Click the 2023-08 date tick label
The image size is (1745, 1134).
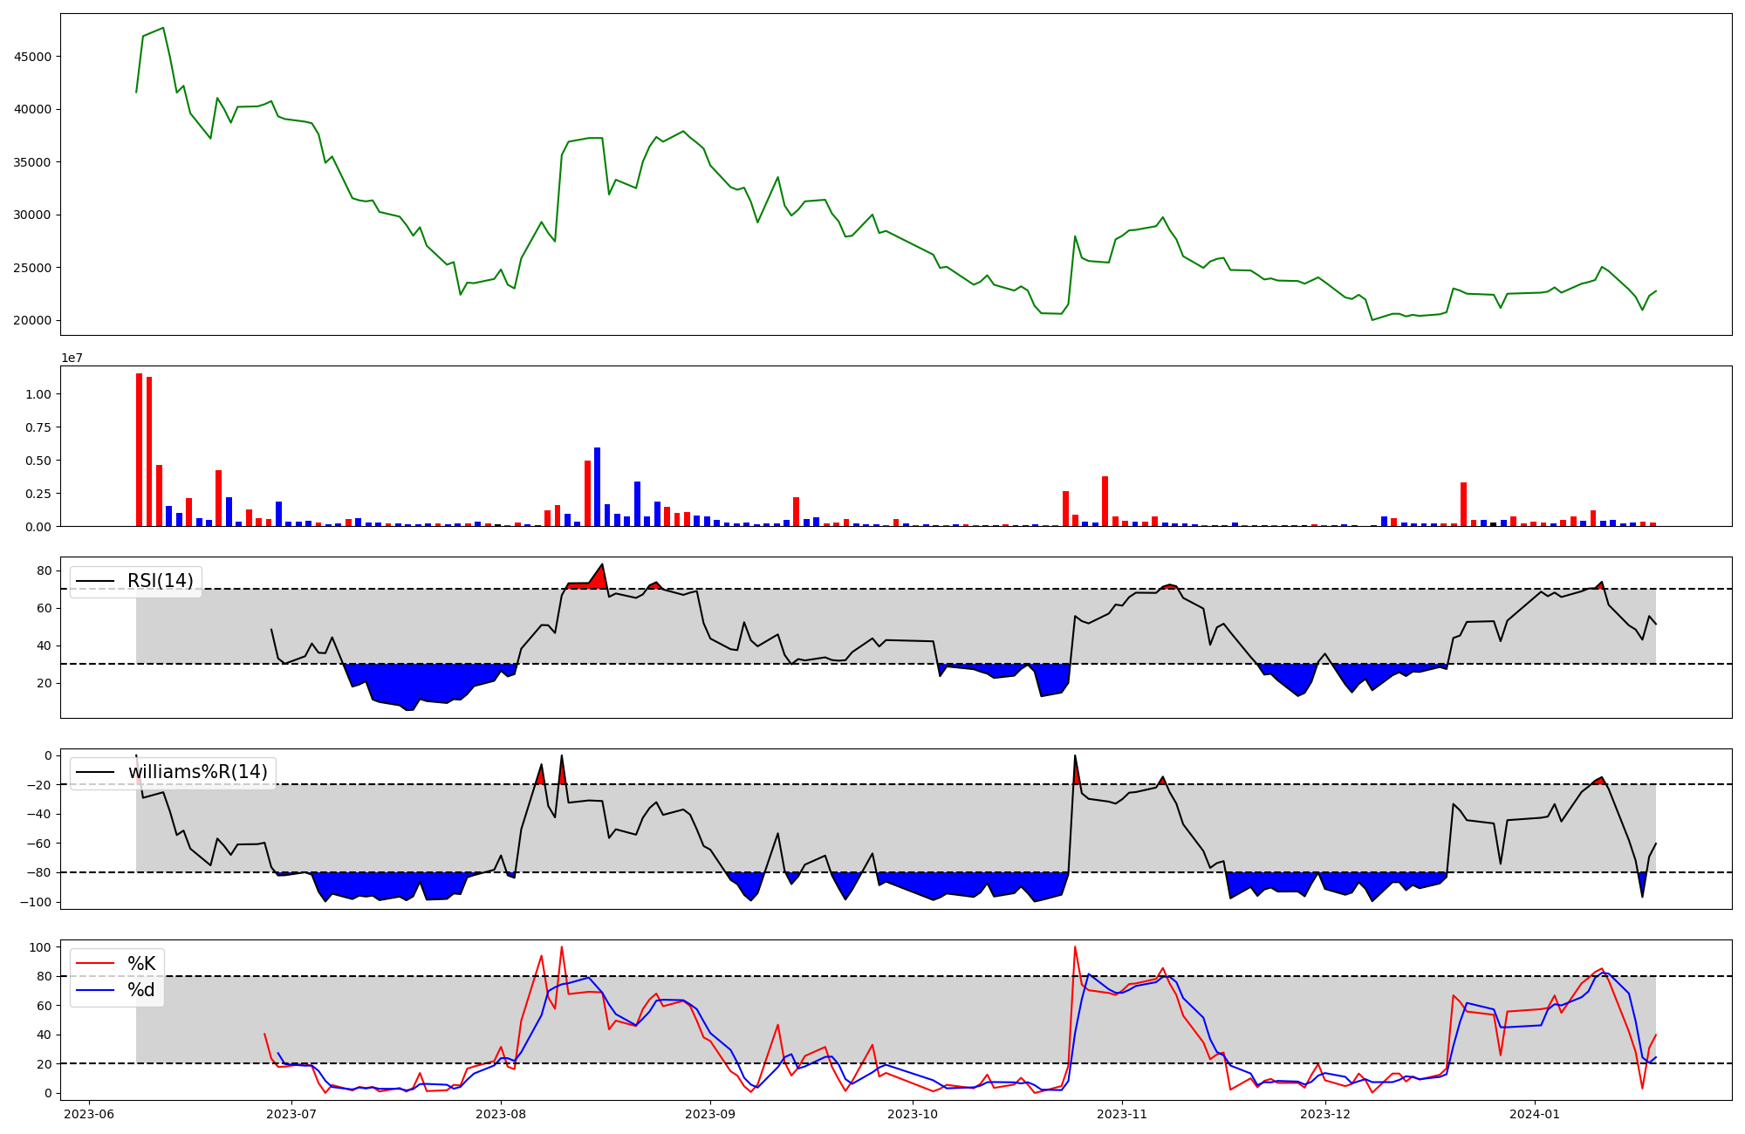(x=501, y=1114)
